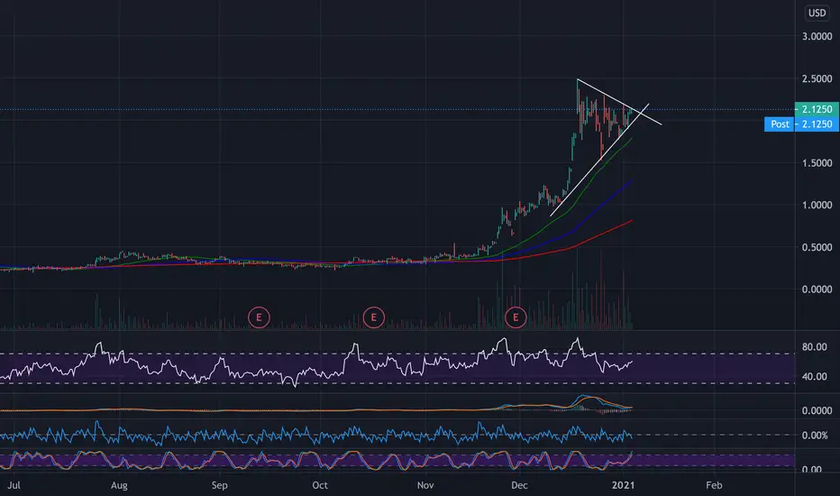Click the RSI 80.00 scale label
This screenshot has width=840, height=496.
814,347
